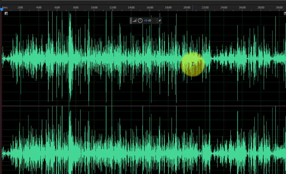This screenshot has height=174, width=286.
Task: Click the blue playhead marker on the ruler
Action: 2,10
